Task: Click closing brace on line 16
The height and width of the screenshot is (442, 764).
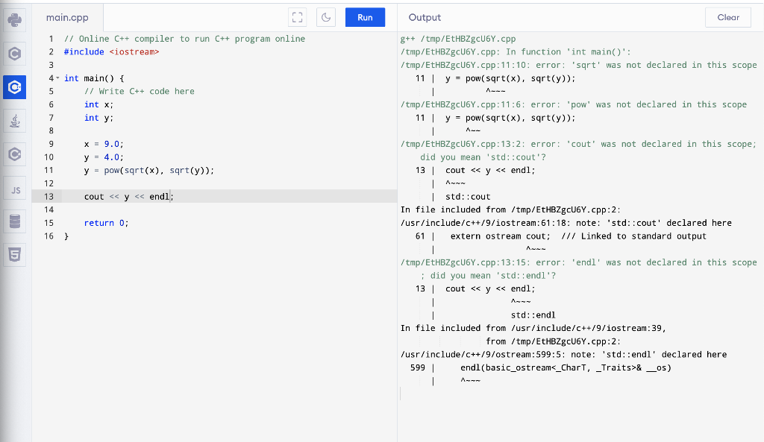Action: click(66, 236)
